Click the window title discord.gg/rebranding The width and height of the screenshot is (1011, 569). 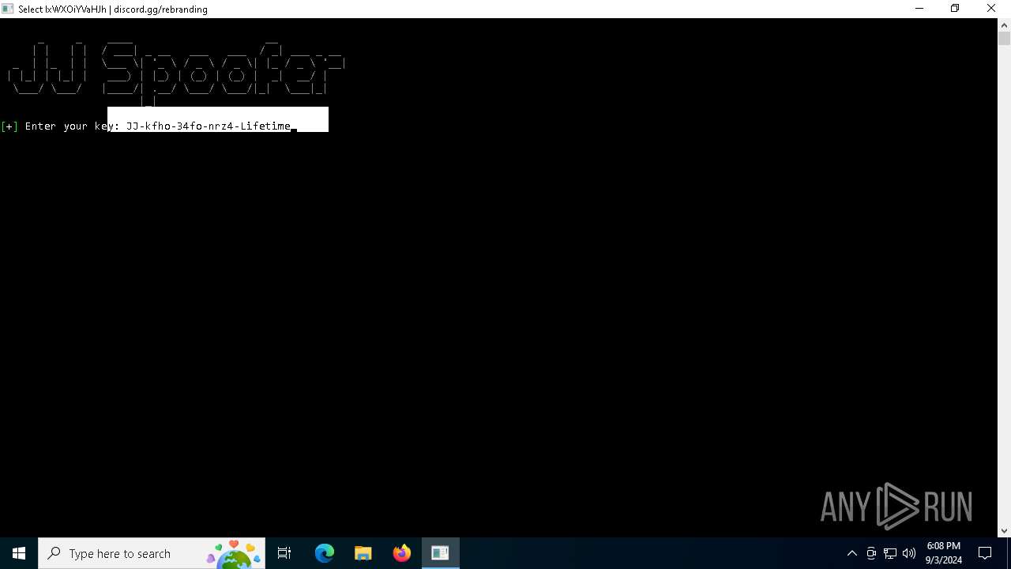click(160, 9)
